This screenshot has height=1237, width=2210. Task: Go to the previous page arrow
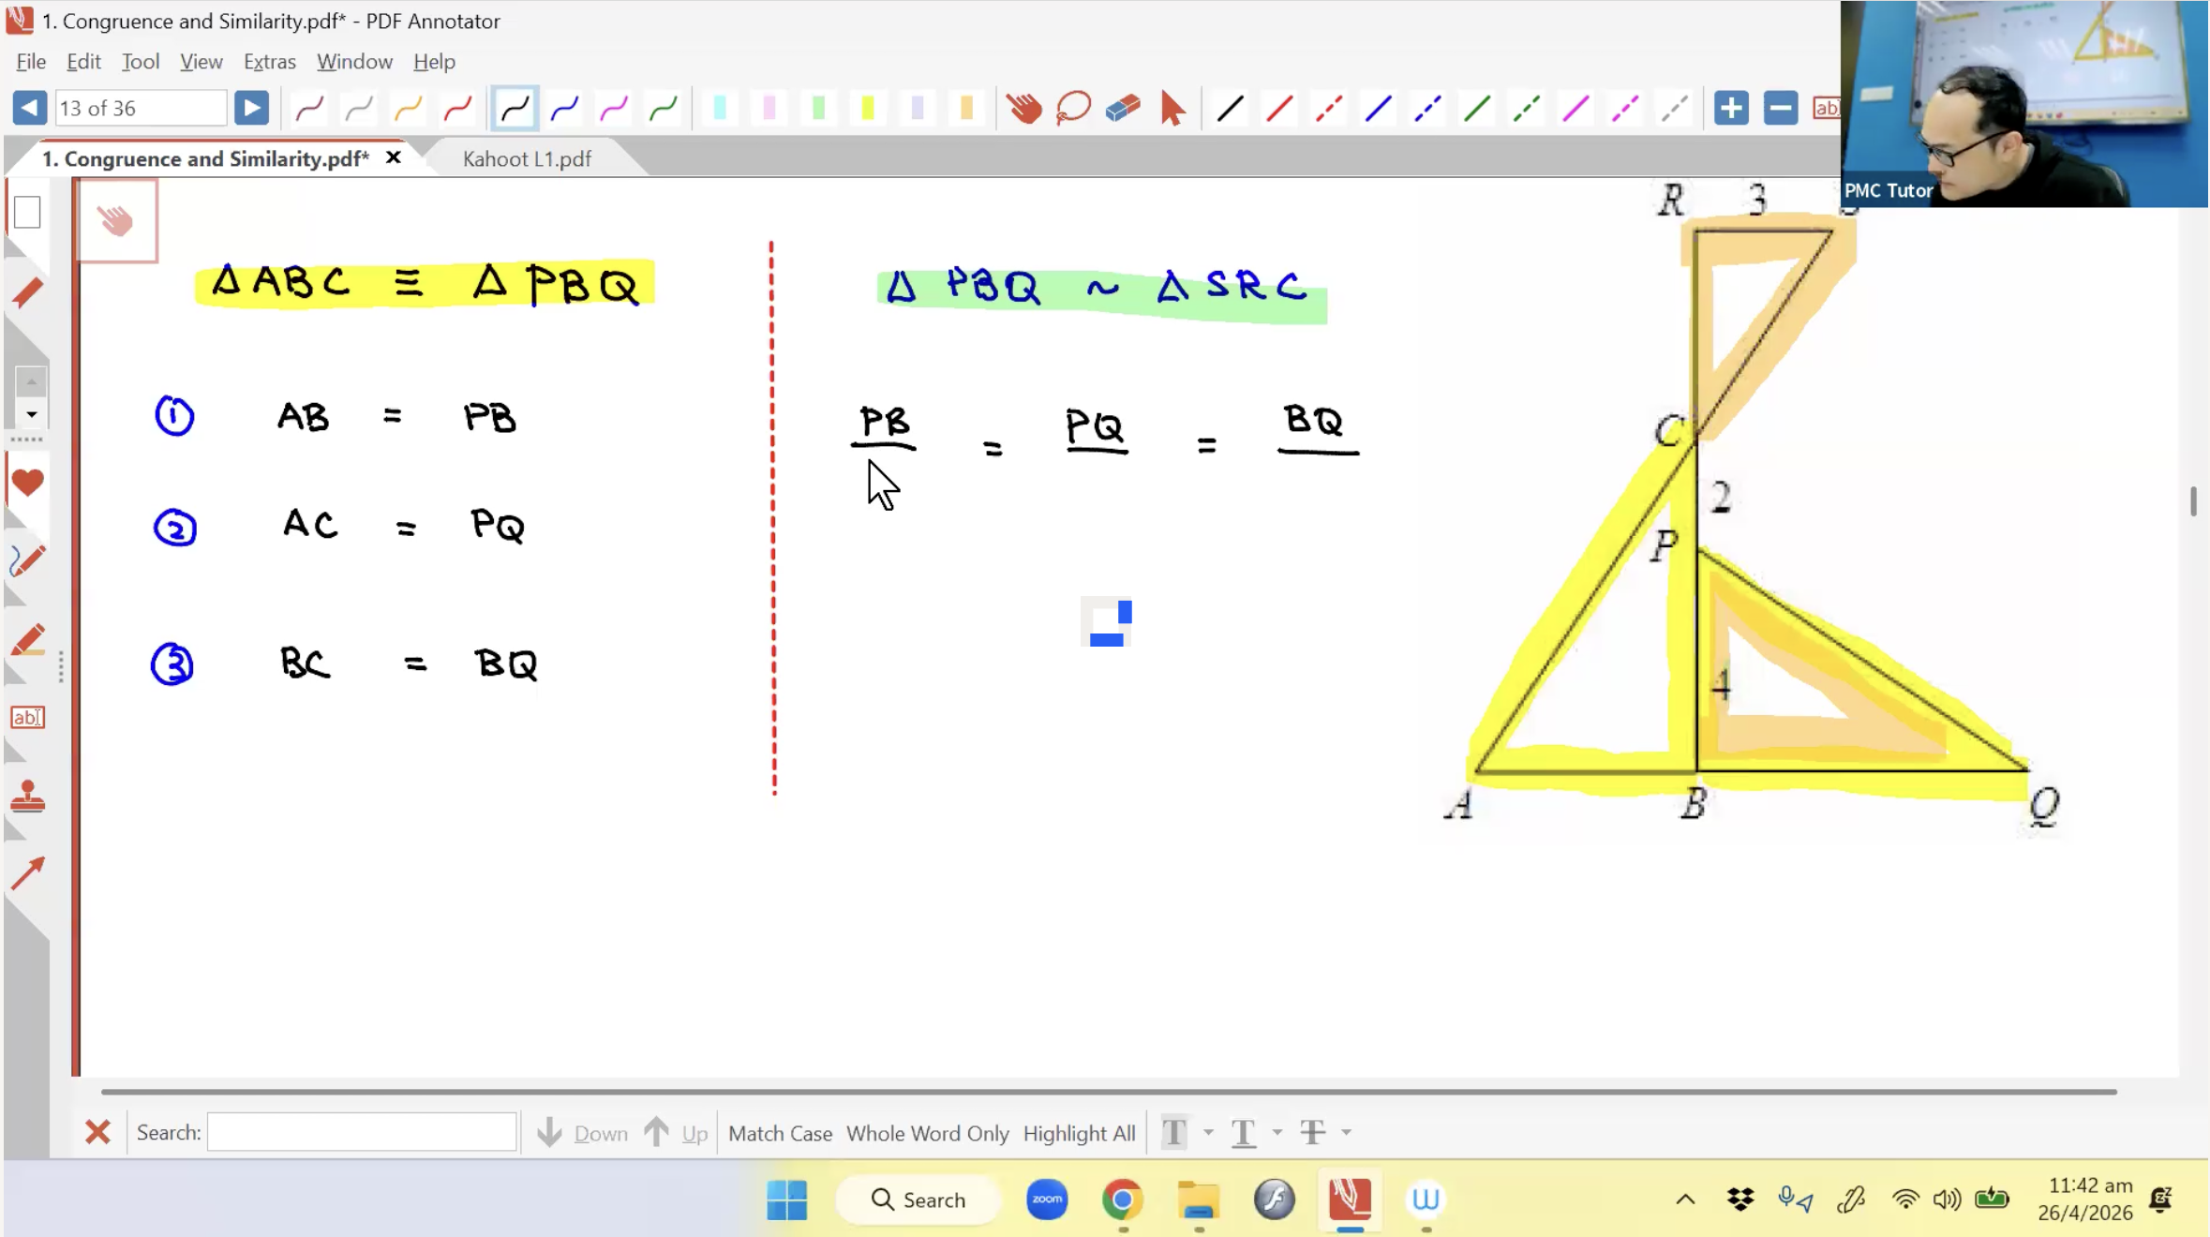tap(29, 108)
